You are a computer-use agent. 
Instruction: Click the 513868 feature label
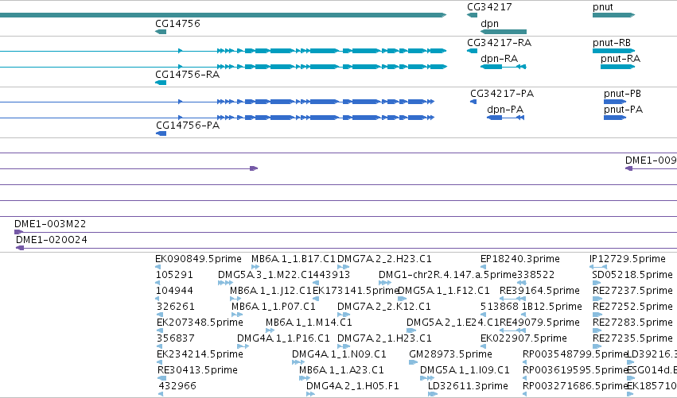[500, 307]
